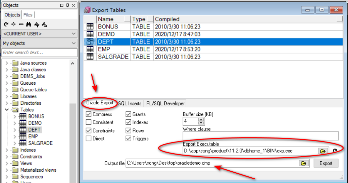Click the SALGRADE table icon in Objects tree
Viewport: 348px width, 183px height.
point(23,143)
